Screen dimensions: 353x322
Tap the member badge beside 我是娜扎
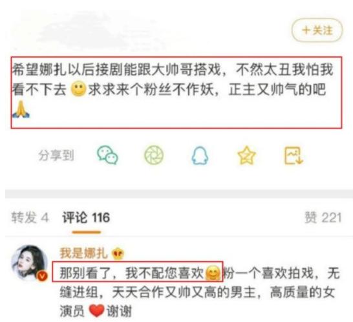click(x=118, y=253)
